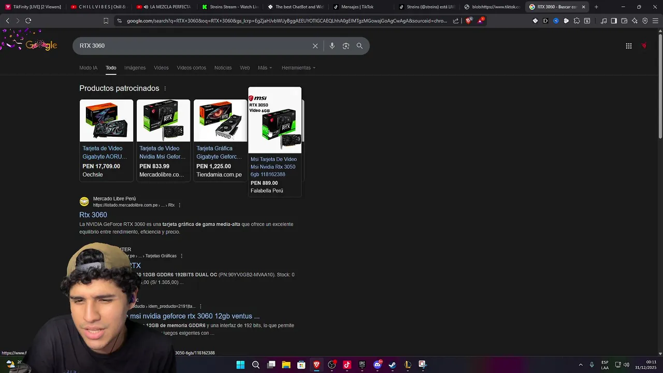Open the Rtx 3060 Mercado Libre link
This screenshot has width=663, height=373.
pos(93,215)
